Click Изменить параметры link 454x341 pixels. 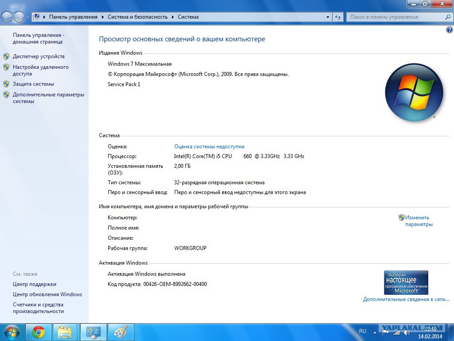click(419, 221)
